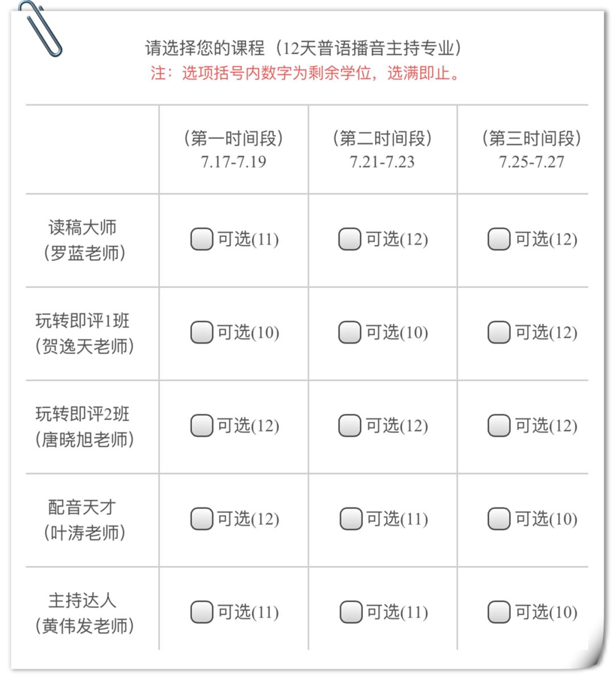The height and width of the screenshot is (680, 615).
Task: Click the 配音天才 (叶涛老师) row label
Action: [x=84, y=520]
